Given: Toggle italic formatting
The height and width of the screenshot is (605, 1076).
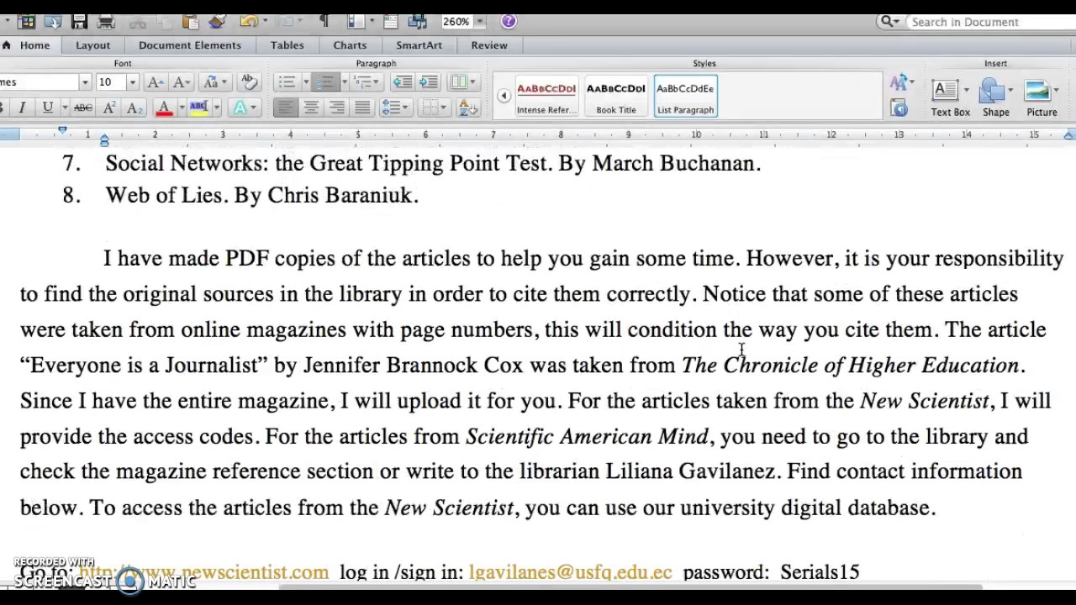Looking at the screenshot, I should 22,108.
